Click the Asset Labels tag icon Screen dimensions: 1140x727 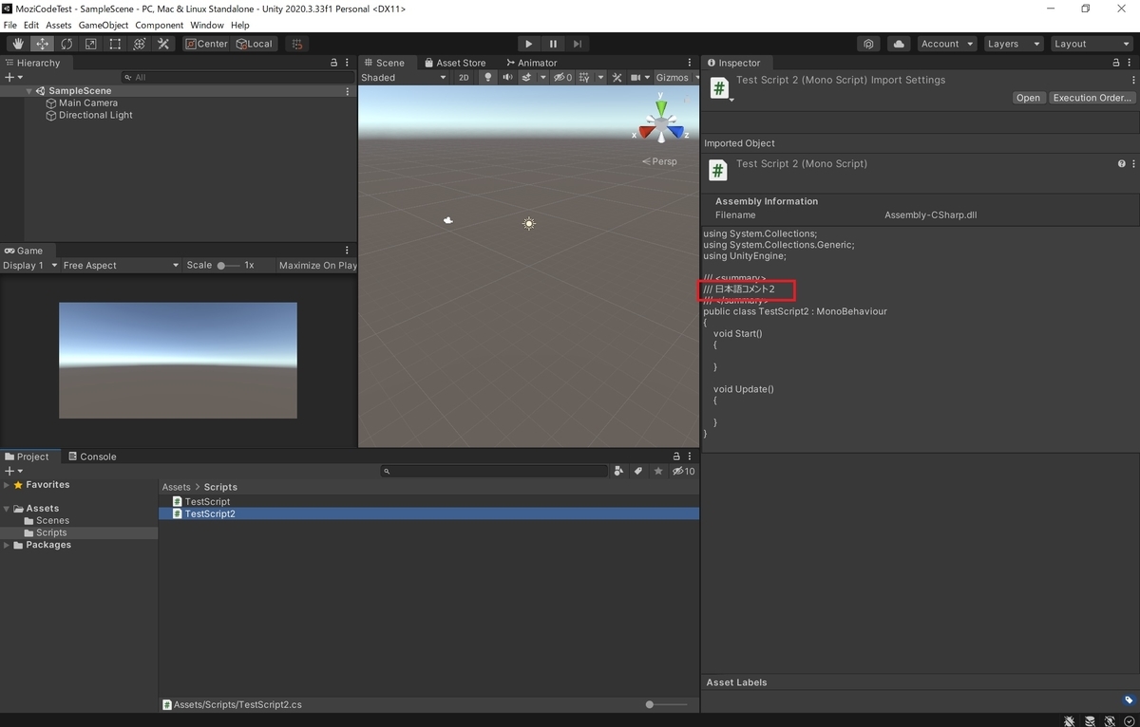point(1129,700)
